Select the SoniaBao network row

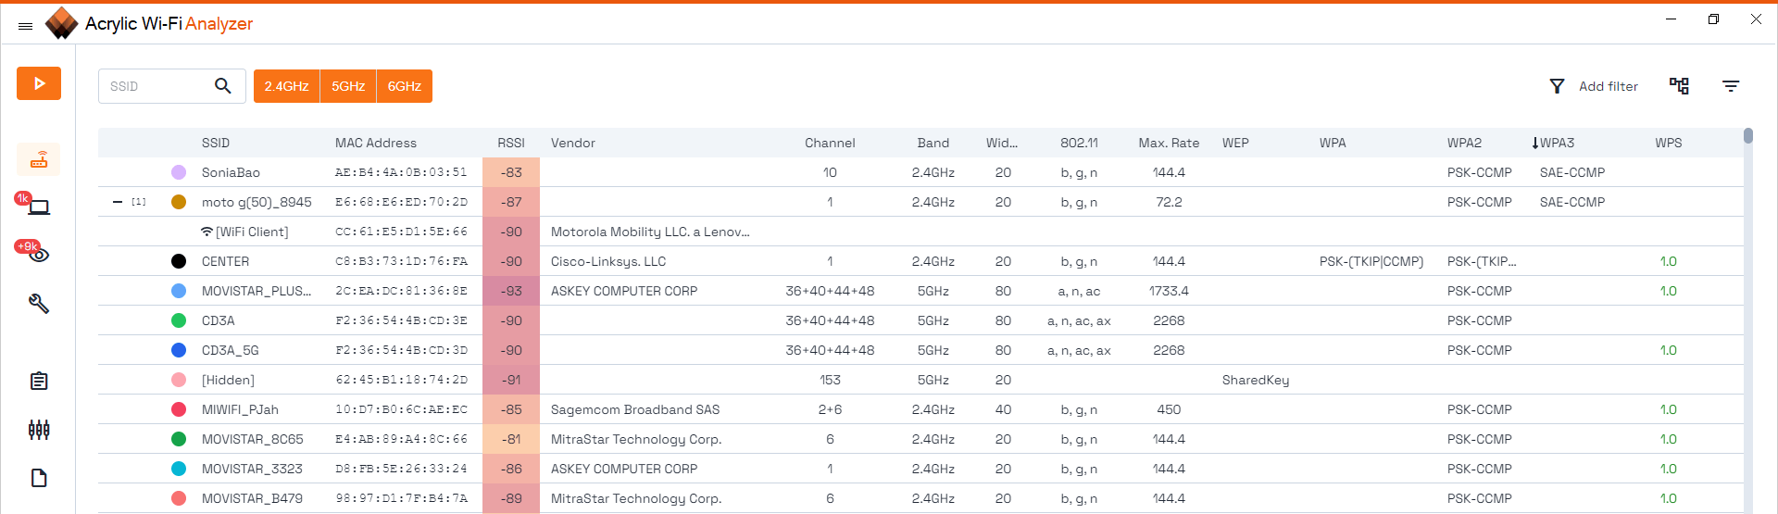(920, 172)
